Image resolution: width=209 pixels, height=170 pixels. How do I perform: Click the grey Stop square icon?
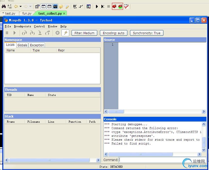[109, 6]
